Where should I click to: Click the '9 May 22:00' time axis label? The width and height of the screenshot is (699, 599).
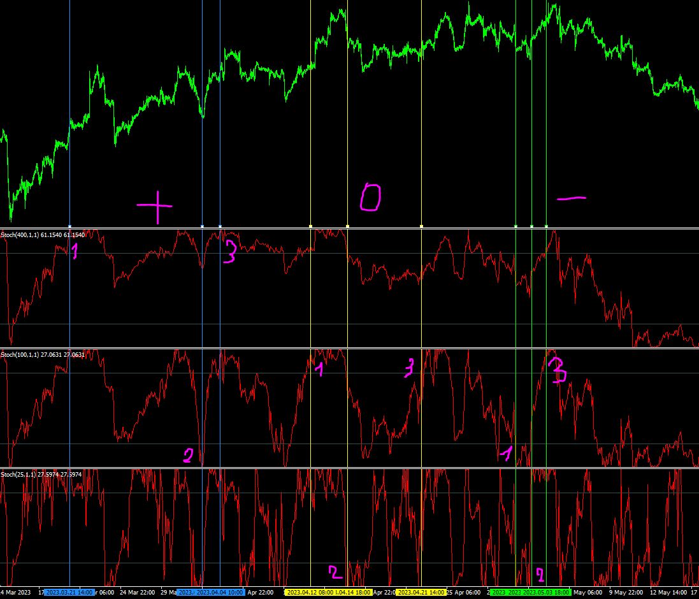click(x=627, y=593)
